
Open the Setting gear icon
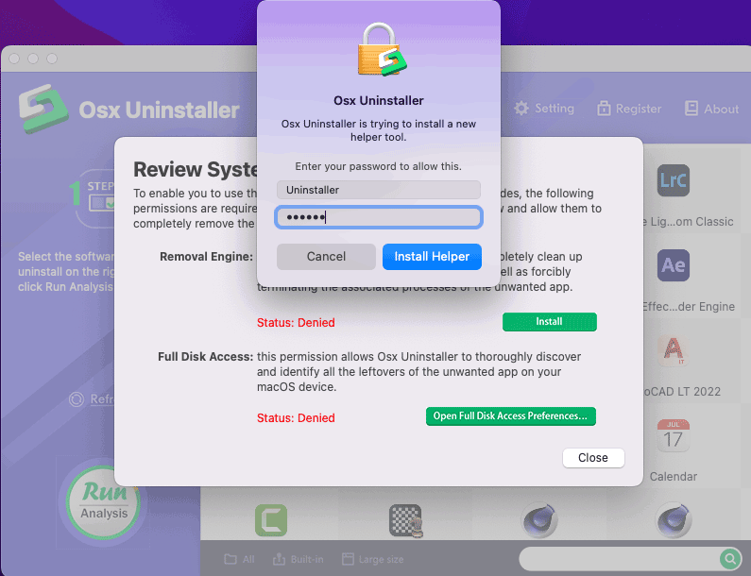coord(521,109)
